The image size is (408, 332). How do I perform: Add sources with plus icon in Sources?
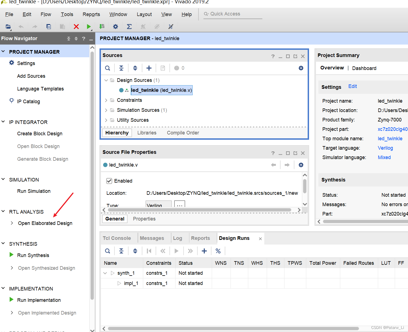pyautogui.click(x=149, y=68)
